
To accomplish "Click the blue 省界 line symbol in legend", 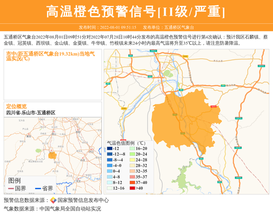I will (37, 189).
